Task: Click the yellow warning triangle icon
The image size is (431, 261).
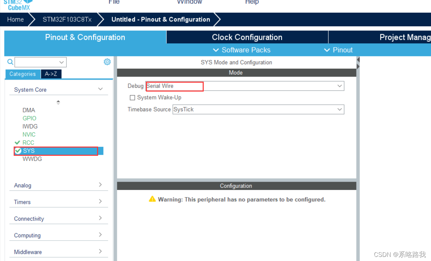Action: 152,199
